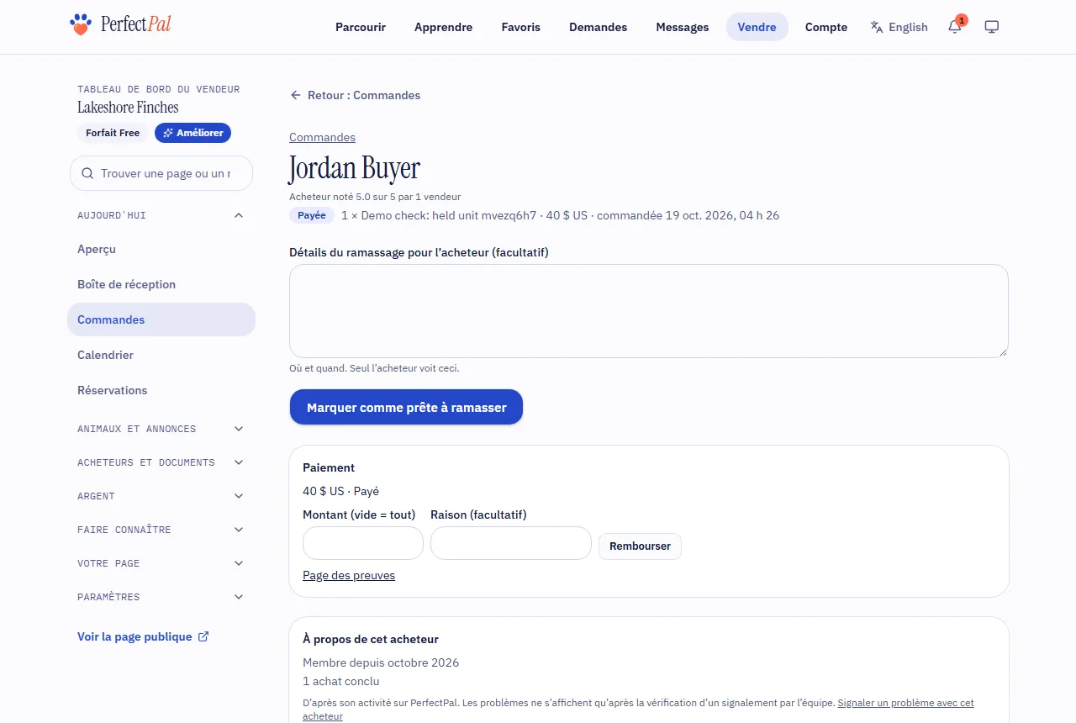This screenshot has height=723, width=1076.
Task: Open Demandes in the top navigation
Action: [598, 27]
